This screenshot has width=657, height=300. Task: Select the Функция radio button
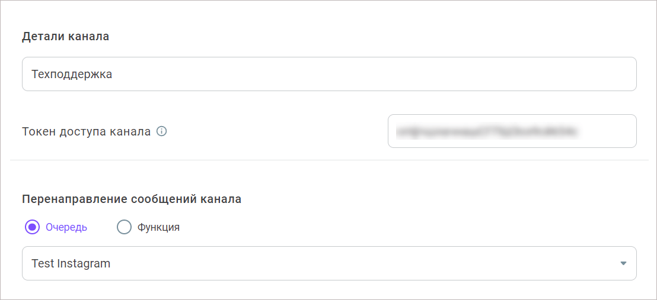tap(124, 227)
